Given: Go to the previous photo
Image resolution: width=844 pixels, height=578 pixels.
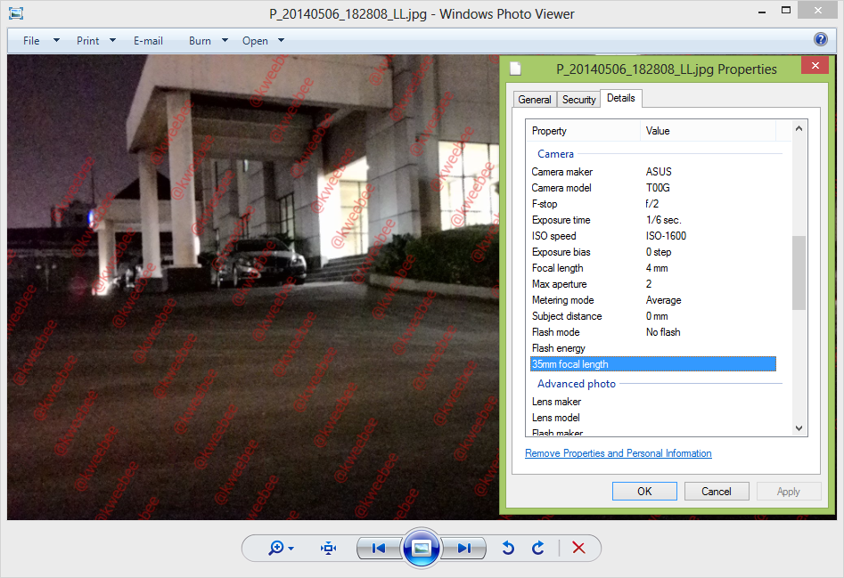Looking at the screenshot, I should [379, 548].
